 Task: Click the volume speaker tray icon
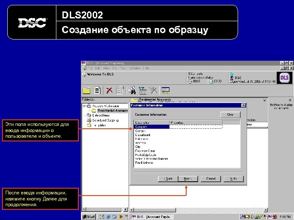(x=251, y=217)
